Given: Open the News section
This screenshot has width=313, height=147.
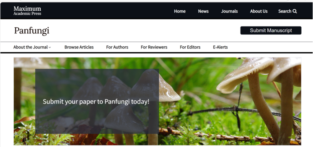Looking at the screenshot, I should point(203,11).
